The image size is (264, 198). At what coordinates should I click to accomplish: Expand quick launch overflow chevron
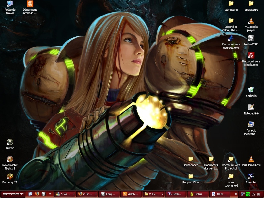pyautogui.click(x=50, y=194)
